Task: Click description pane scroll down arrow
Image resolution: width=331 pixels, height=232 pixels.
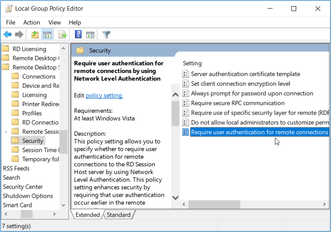Action: pos(175,197)
